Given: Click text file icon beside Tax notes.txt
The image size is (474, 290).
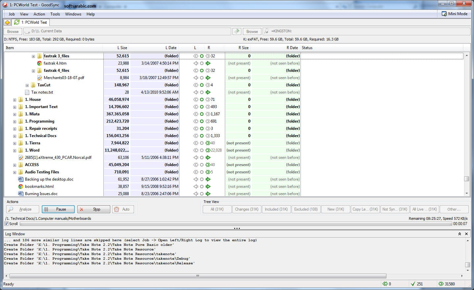Looking at the screenshot, I should pos(27,92).
